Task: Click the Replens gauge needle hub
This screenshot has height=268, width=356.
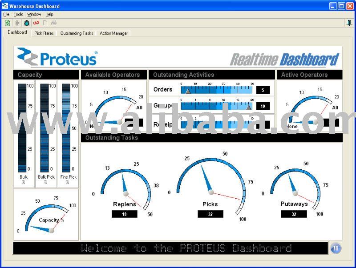Action: [125, 194]
